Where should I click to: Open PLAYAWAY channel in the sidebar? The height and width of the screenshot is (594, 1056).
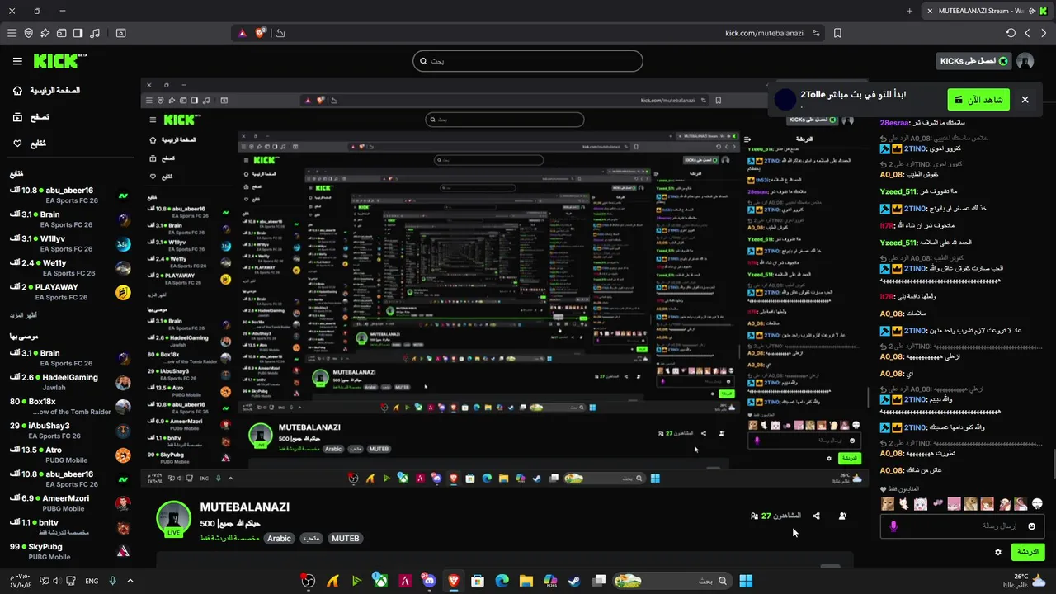70,292
